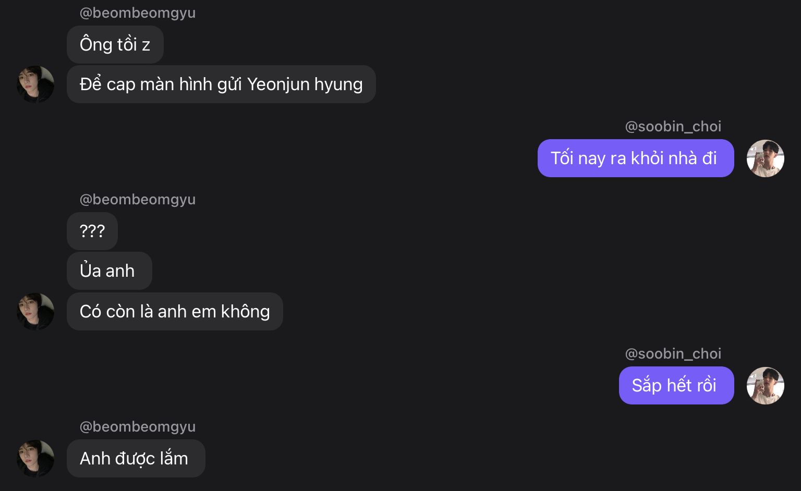
Task: Click the 'Để cap màn hình gửi Yeonjun hyung' message
Action: click(x=221, y=84)
